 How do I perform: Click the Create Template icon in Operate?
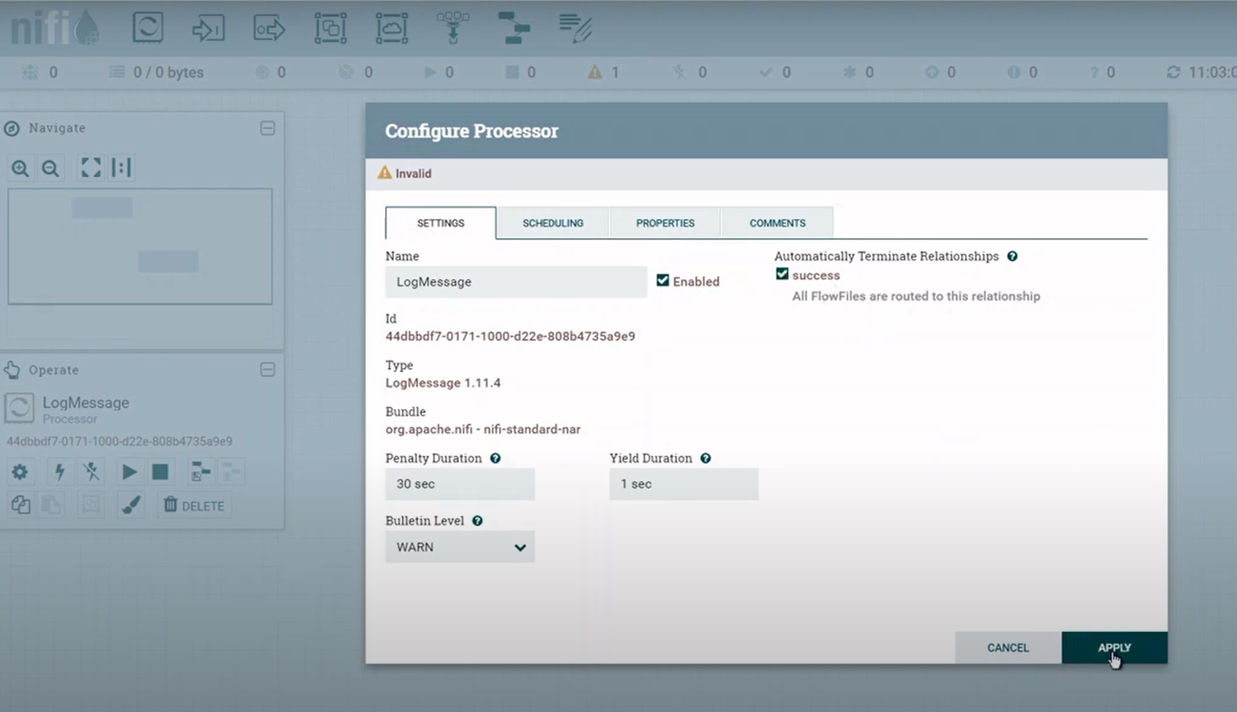(x=201, y=471)
